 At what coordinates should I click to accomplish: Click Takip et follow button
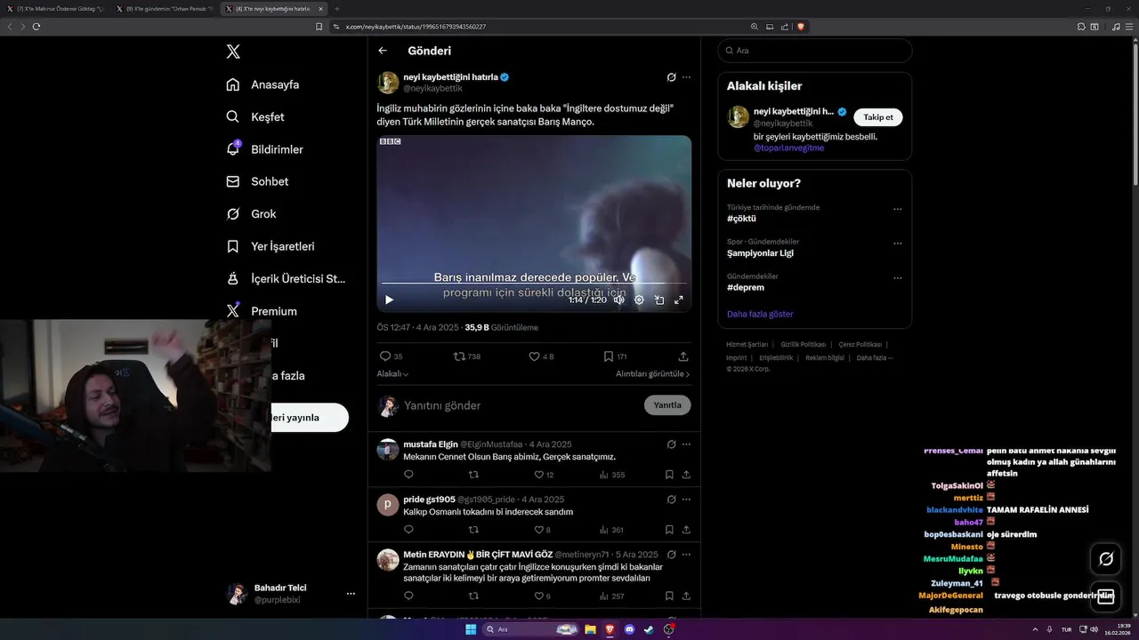point(878,117)
